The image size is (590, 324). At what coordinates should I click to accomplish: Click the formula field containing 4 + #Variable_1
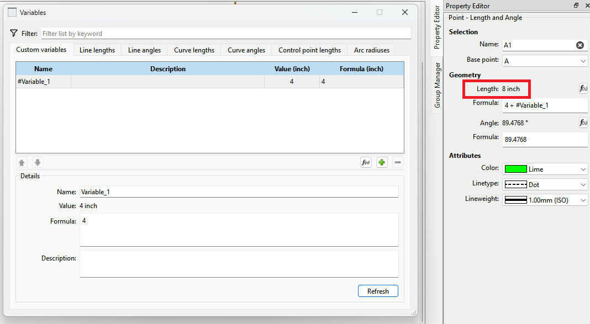tap(545, 105)
